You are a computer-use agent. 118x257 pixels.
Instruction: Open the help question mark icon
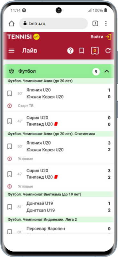(x=70, y=51)
